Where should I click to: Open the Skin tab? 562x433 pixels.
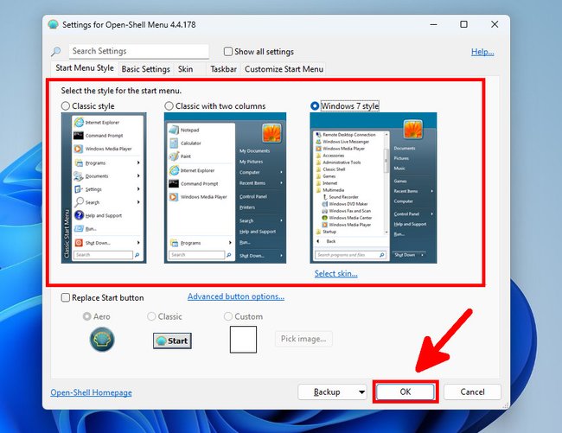point(185,69)
